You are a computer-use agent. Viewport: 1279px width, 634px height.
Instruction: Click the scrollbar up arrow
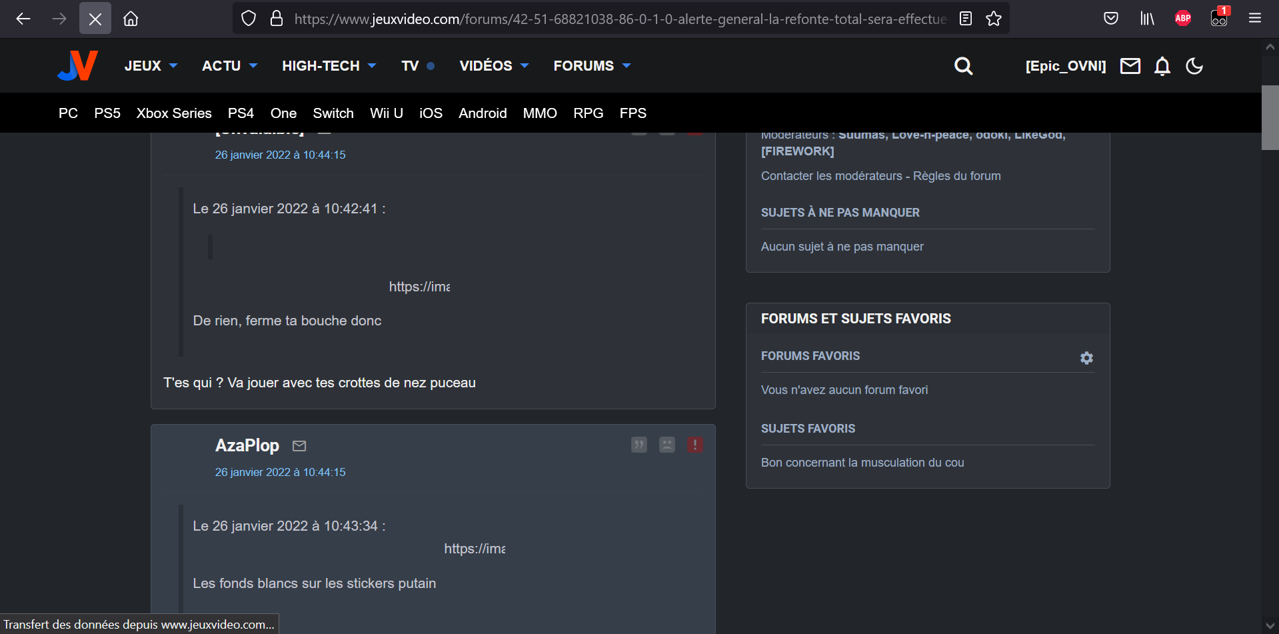1270,47
